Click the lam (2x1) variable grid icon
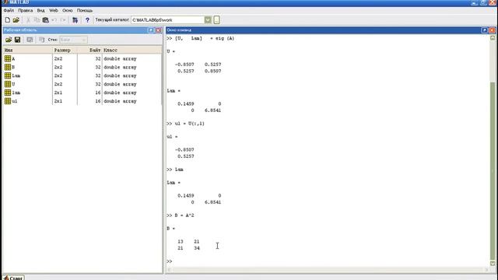Viewport: 498px width, 280px height. coord(8,93)
